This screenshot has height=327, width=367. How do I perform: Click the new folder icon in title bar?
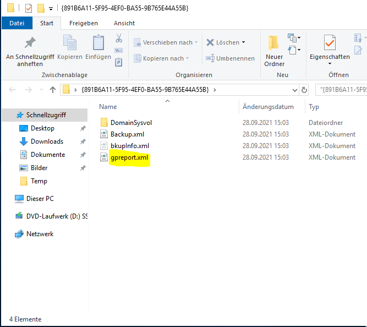[x=41, y=8]
